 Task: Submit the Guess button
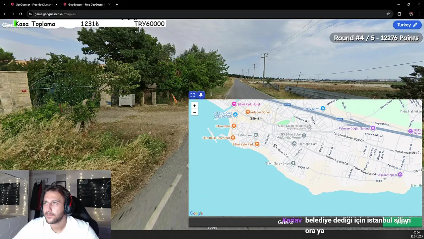(x=286, y=222)
